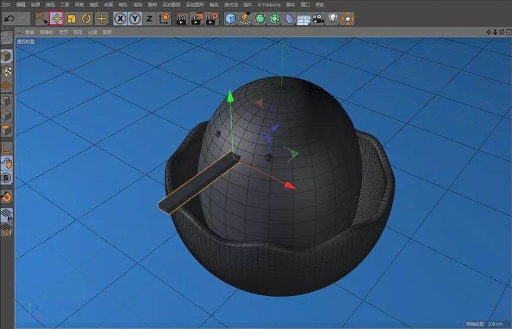The height and width of the screenshot is (329, 512).
Task: Toggle Tweak mode mouse icon
Action: coord(6,163)
